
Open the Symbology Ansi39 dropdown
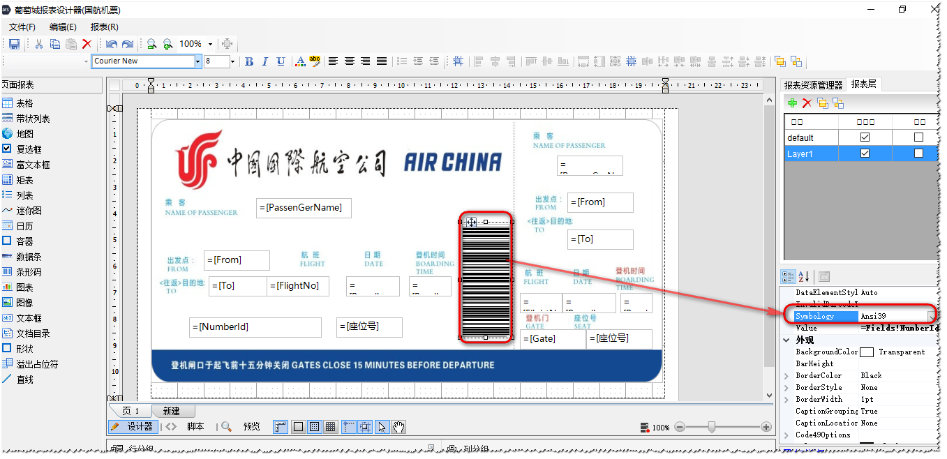click(932, 317)
